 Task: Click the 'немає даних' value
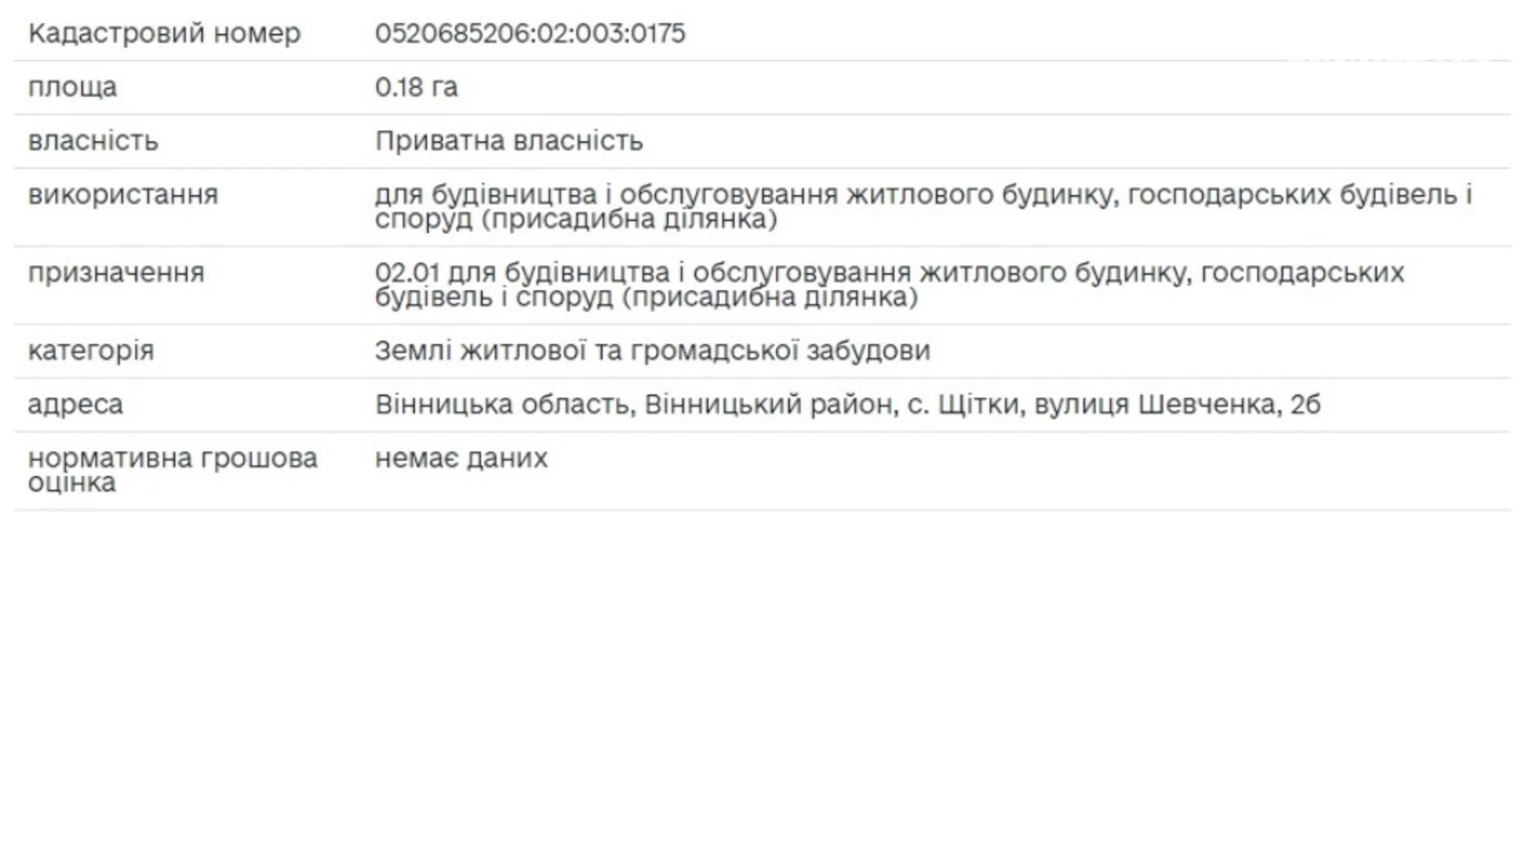tap(461, 458)
